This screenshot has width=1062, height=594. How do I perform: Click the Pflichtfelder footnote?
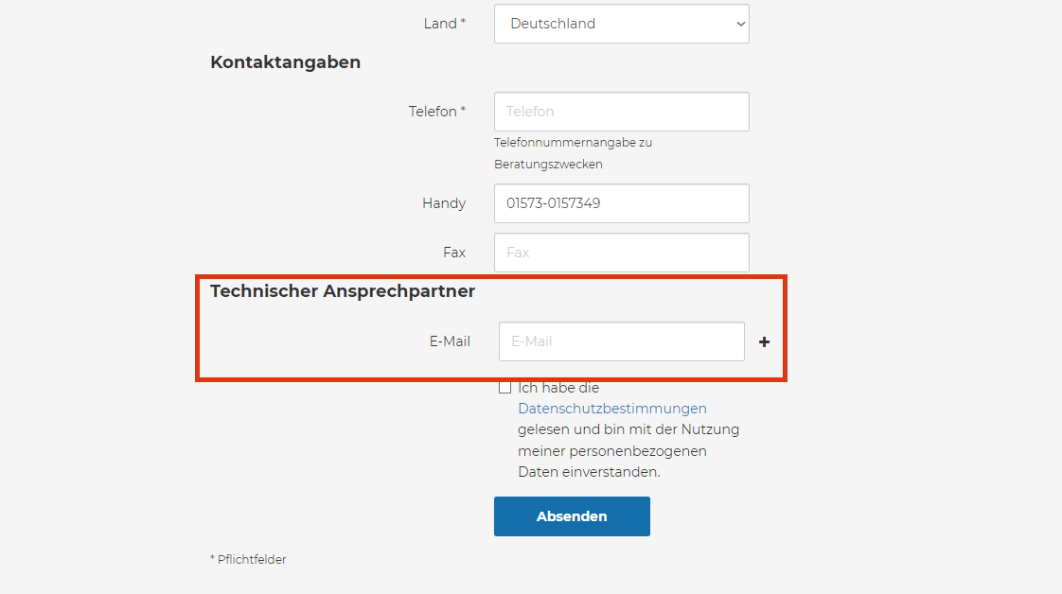(x=248, y=560)
